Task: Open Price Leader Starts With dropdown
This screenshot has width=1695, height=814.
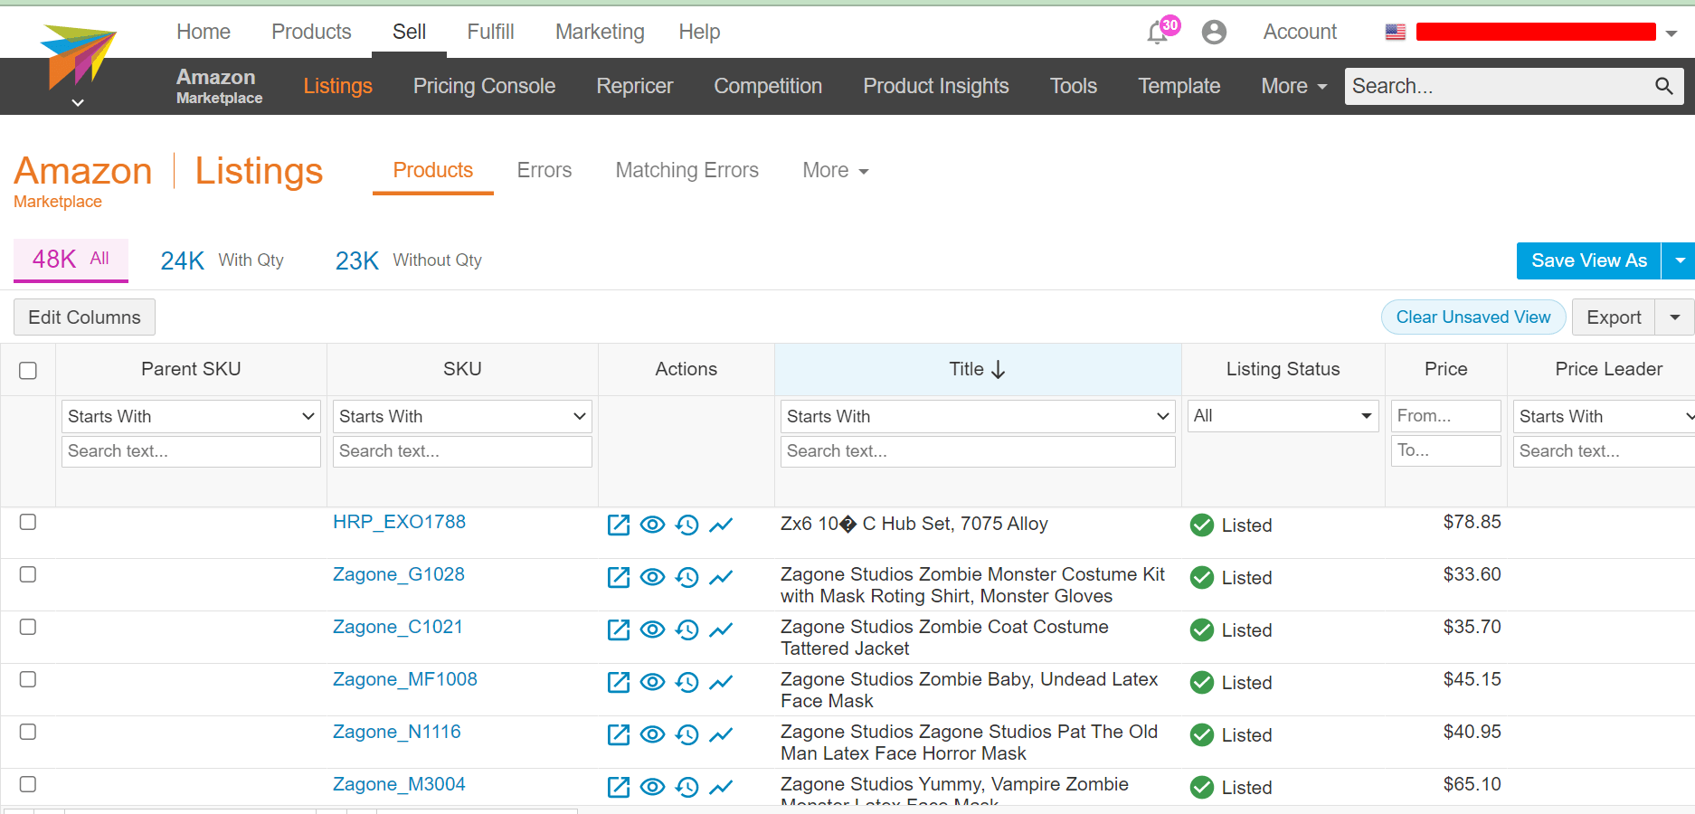Action: pyautogui.click(x=1605, y=416)
